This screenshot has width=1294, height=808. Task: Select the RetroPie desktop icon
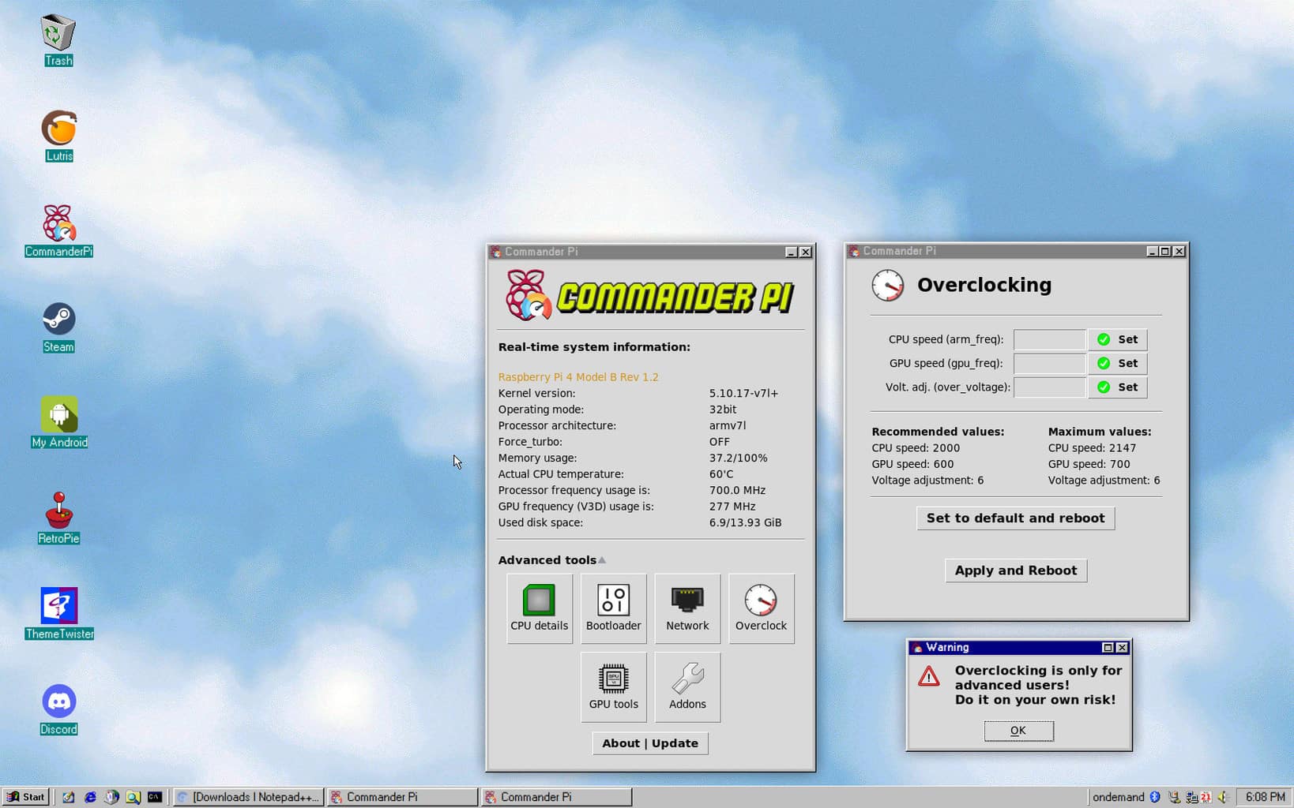(x=58, y=518)
